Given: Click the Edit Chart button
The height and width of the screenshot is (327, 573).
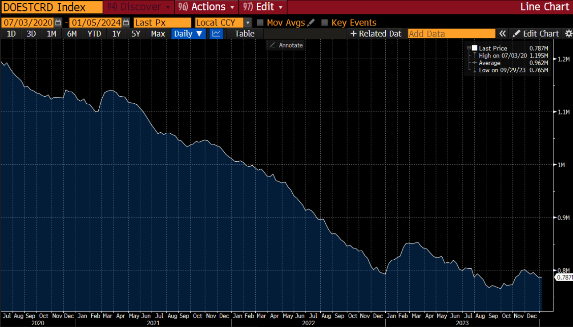Looking at the screenshot, I should click(x=536, y=34).
